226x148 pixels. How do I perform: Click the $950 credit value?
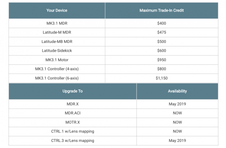[x=162, y=60]
